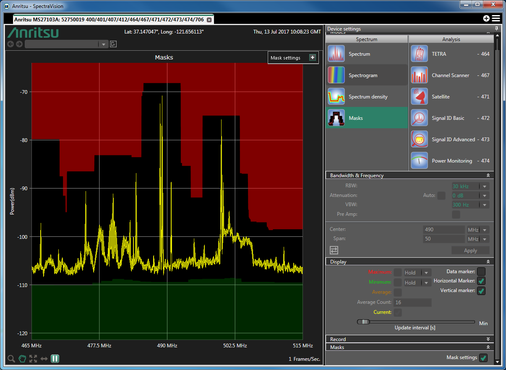Open the Spectrum density mode
The height and width of the screenshot is (370, 506).
tap(336, 97)
